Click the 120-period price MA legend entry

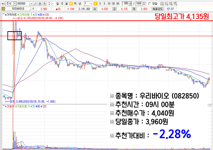click(46, 15)
